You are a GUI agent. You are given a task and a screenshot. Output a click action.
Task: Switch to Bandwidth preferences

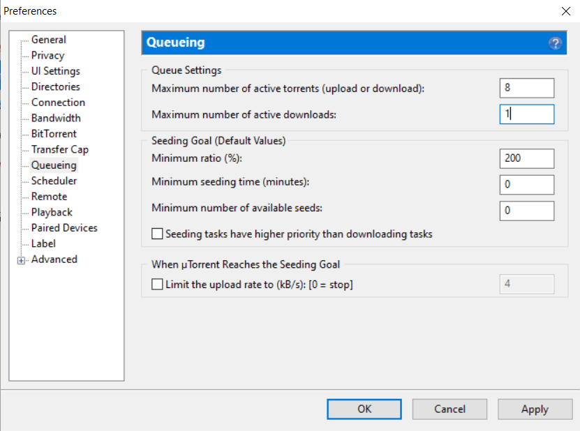pyautogui.click(x=56, y=118)
